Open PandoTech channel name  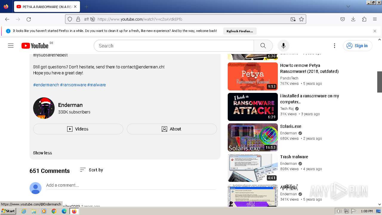point(289,78)
